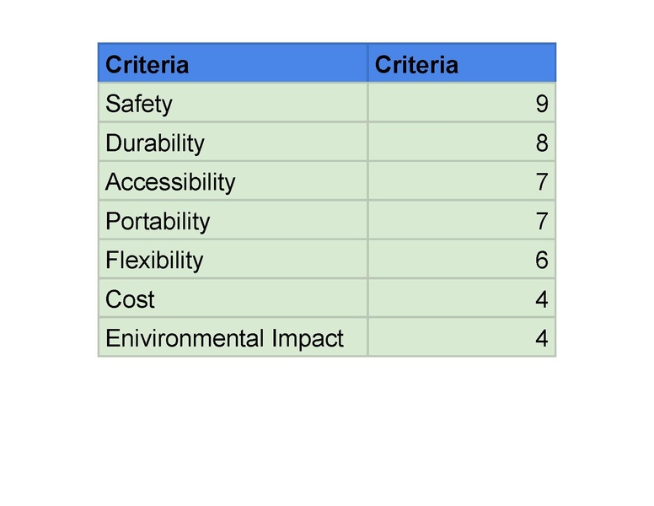The width and height of the screenshot is (654, 506).
Task: Click the value 6 next to Flexibility
Action: pyautogui.click(x=542, y=260)
